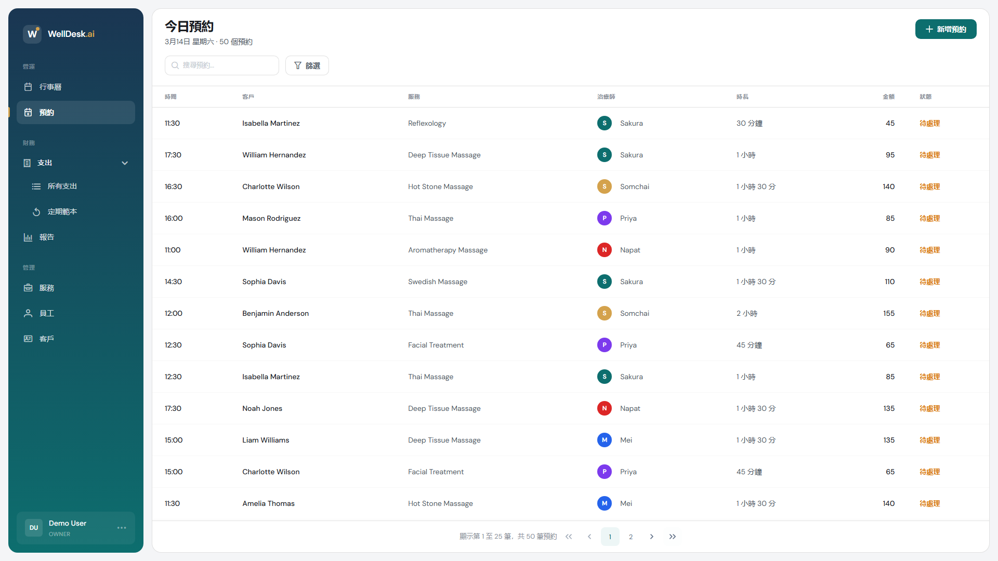This screenshot has height=561, width=998.
Task: Sort by 時間 column header
Action: 170,97
